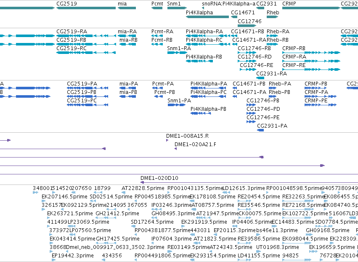This screenshot has width=358, height=262.
Task: Select transcript CG12746-RD
Action: (x=247, y=61)
